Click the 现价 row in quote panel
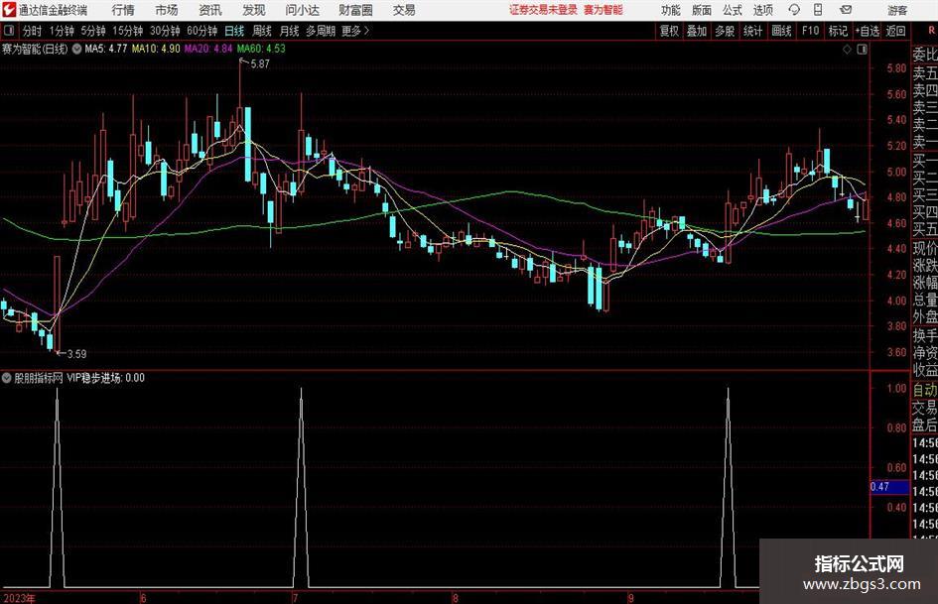938x604 pixels. pos(925,248)
